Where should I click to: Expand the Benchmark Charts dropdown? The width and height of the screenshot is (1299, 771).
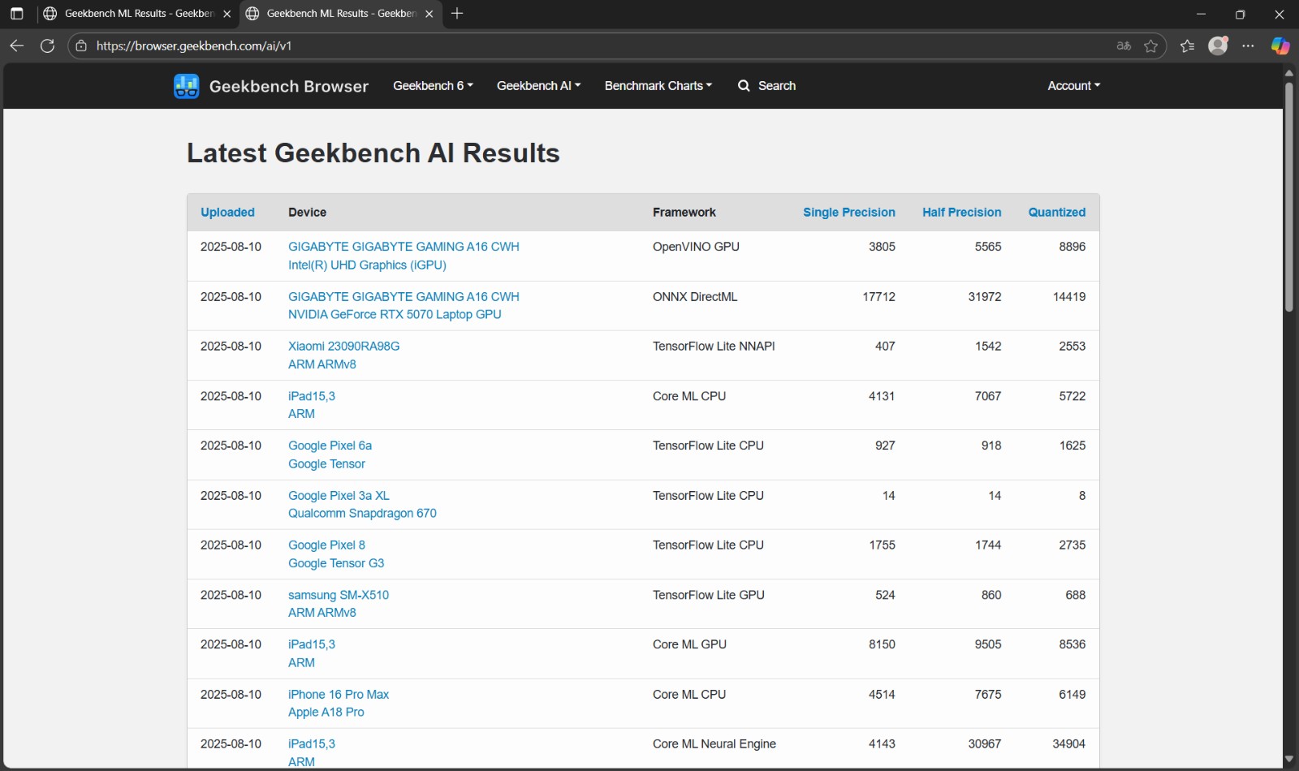pos(658,86)
